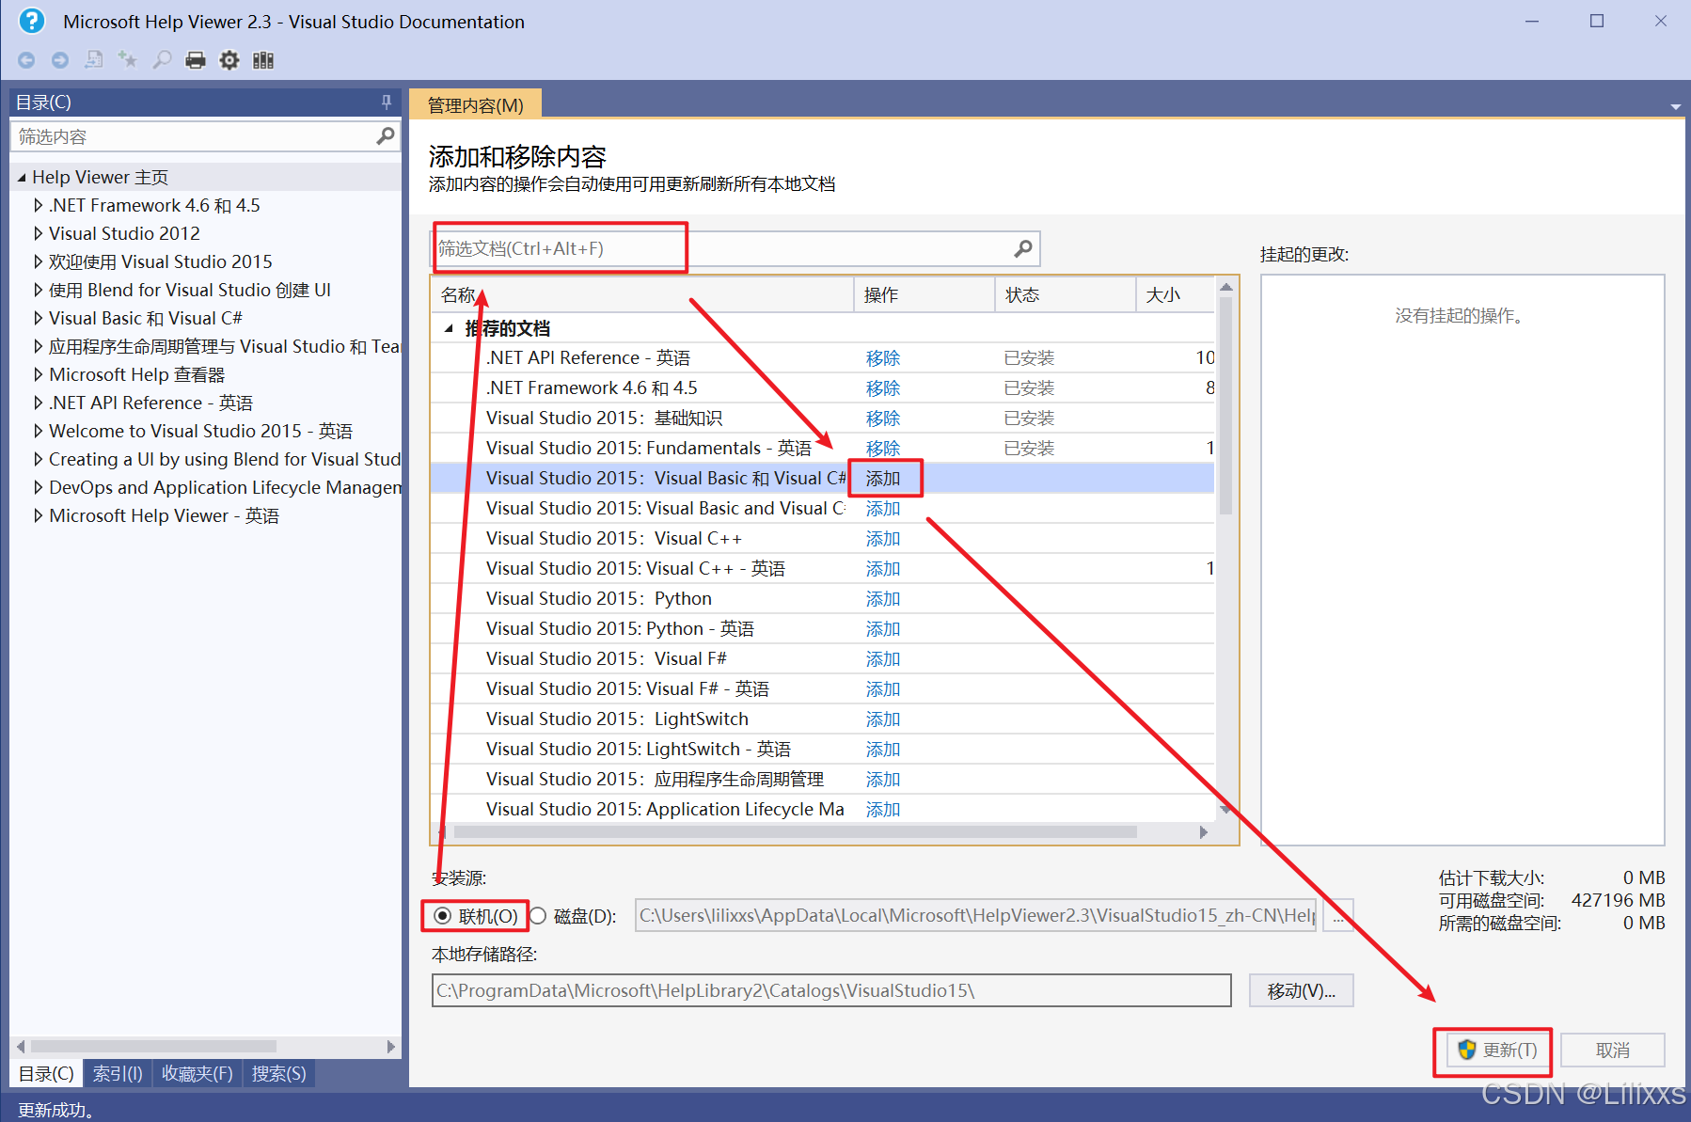Collapse the 推荐的文档 group
1691x1122 pixels.
[449, 328]
